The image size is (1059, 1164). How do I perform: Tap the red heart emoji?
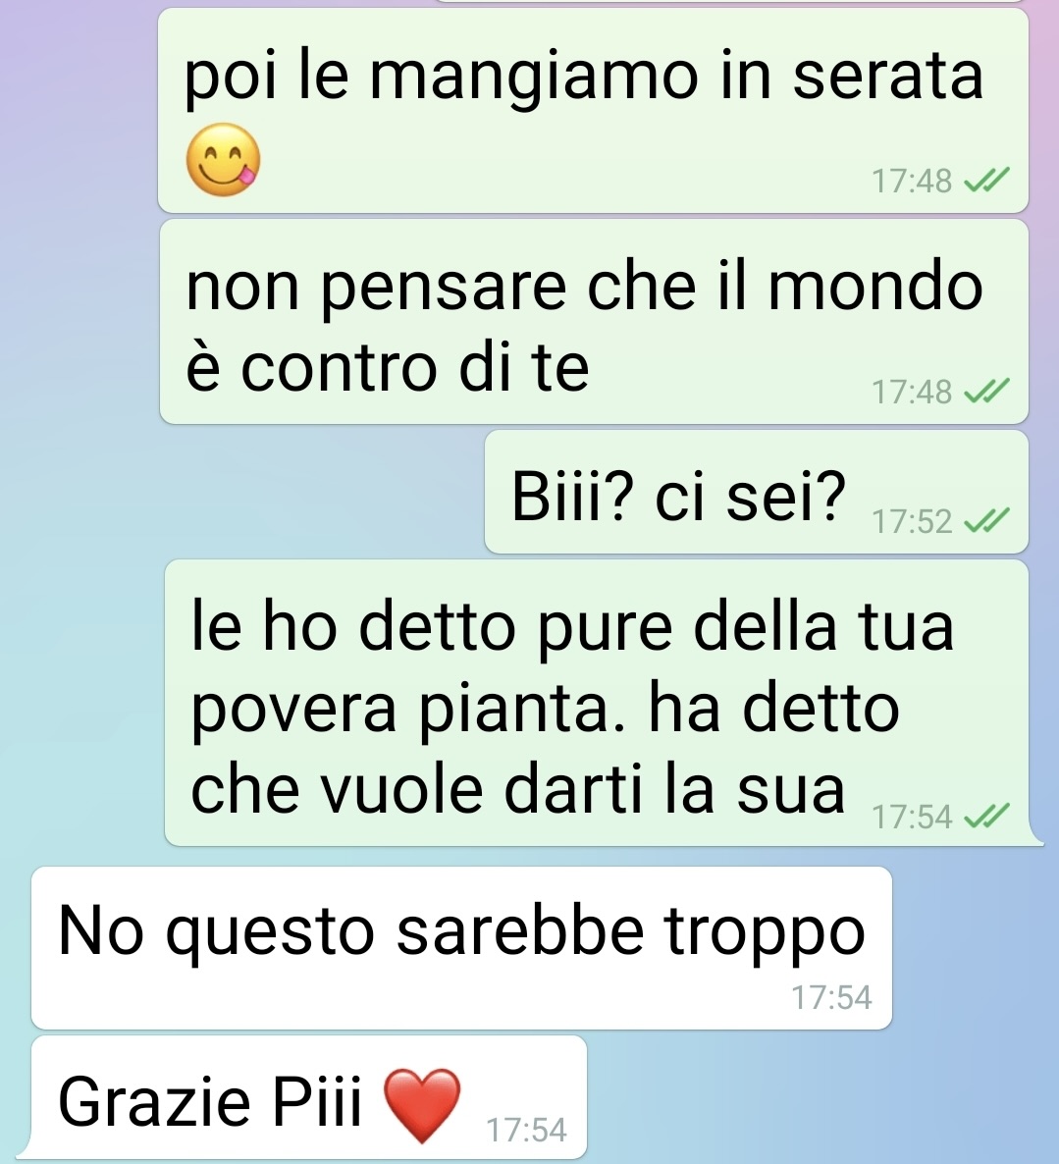pos(422,1105)
